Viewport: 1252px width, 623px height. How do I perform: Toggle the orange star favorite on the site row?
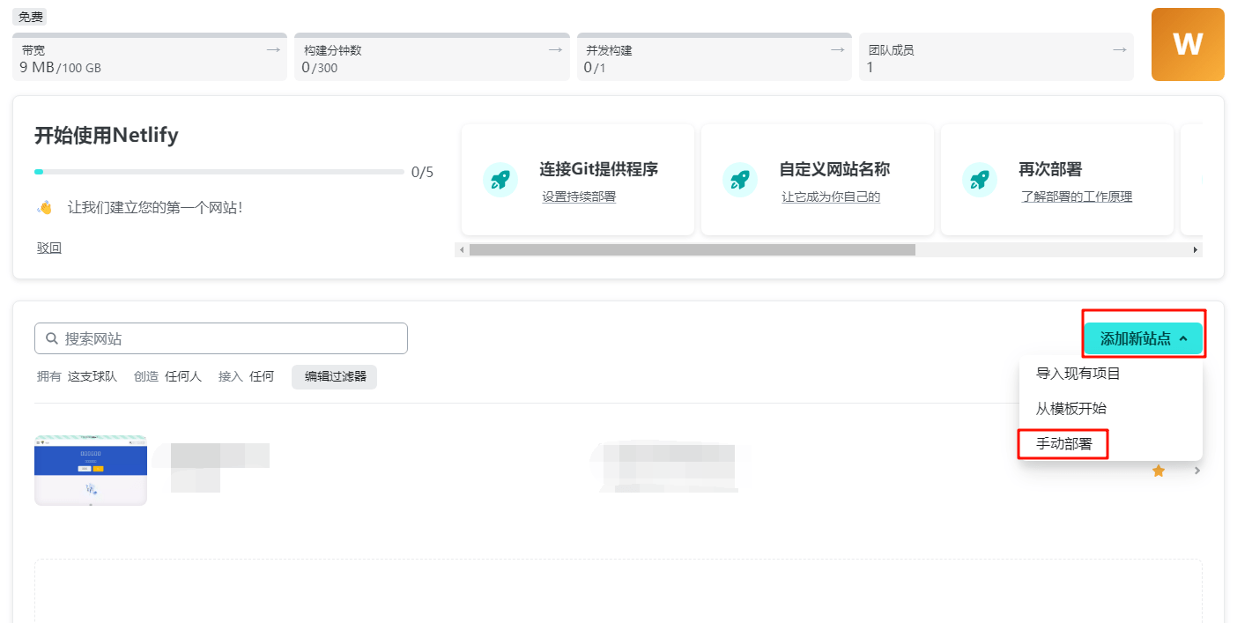tap(1159, 471)
